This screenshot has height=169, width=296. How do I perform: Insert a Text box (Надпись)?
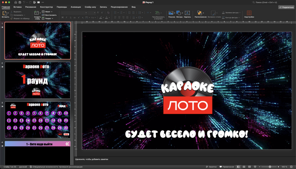(187, 14)
